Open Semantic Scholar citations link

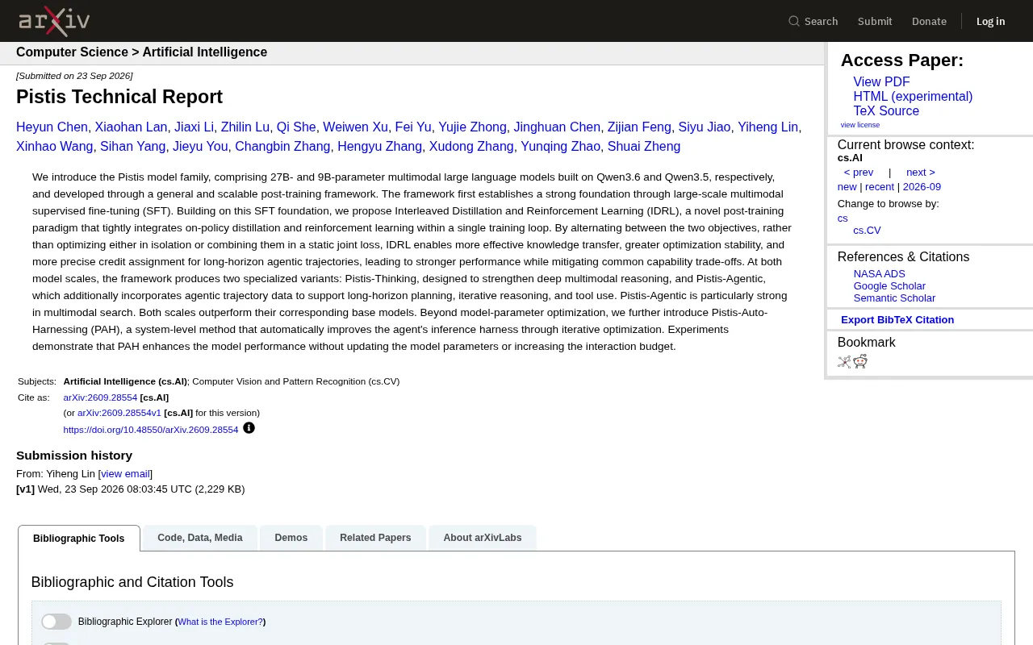(894, 298)
